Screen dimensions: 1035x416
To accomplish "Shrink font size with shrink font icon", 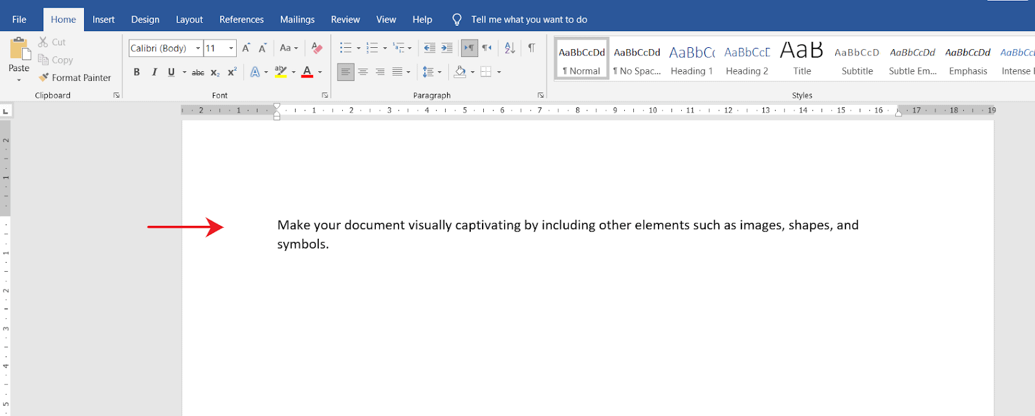I will click(x=263, y=48).
